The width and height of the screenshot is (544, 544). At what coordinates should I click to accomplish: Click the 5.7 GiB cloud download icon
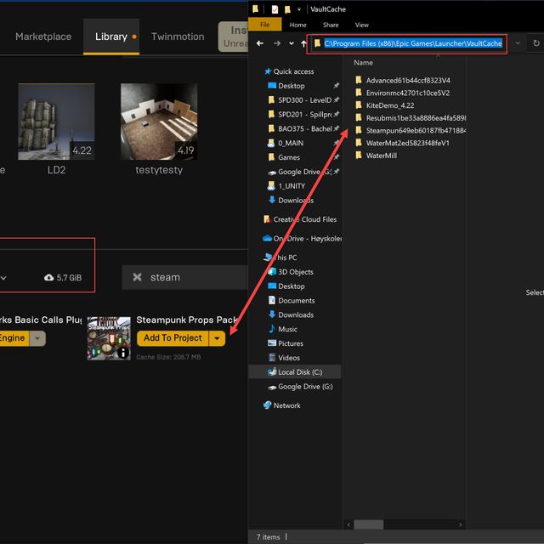(x=49, y=278)
